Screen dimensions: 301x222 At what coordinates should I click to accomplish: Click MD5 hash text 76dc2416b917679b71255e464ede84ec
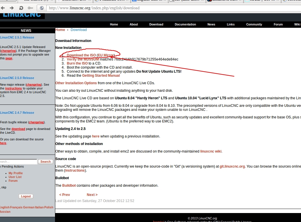click(146, 59)
